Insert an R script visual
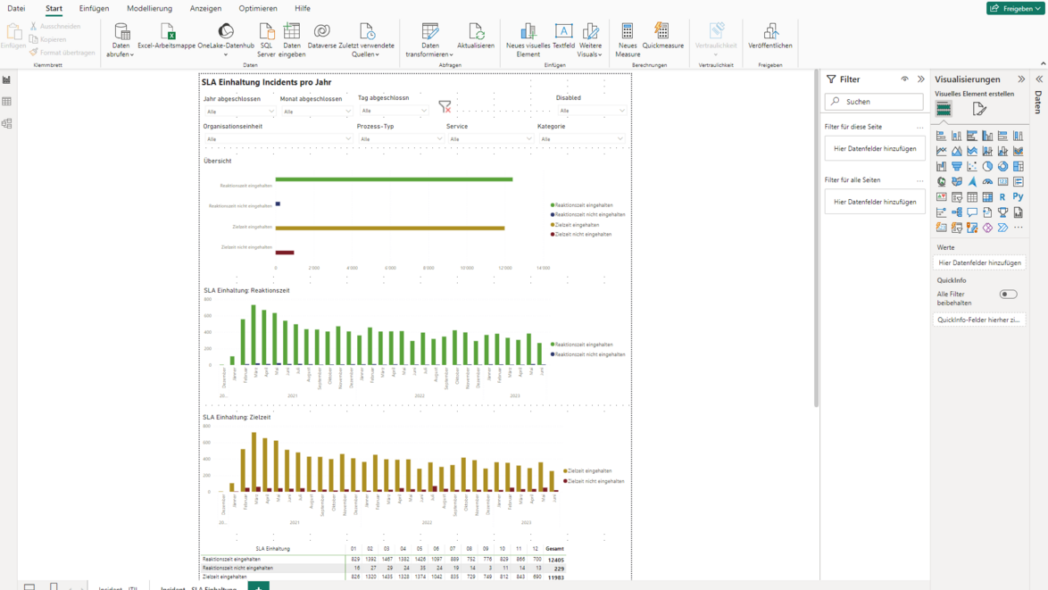Viewport: 1048px width, 590px height. click(1002, 195)
